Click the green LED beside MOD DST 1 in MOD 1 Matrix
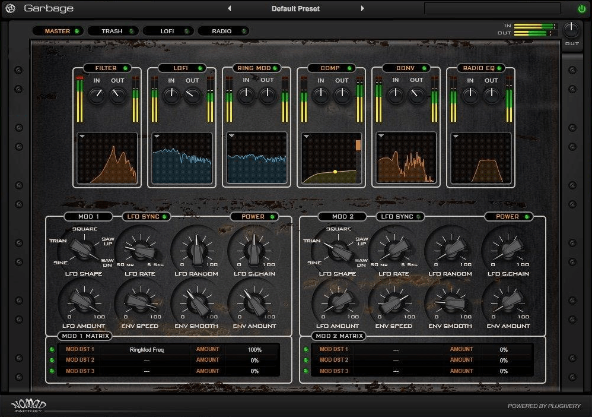592x417 pixels. coord(52,349)
